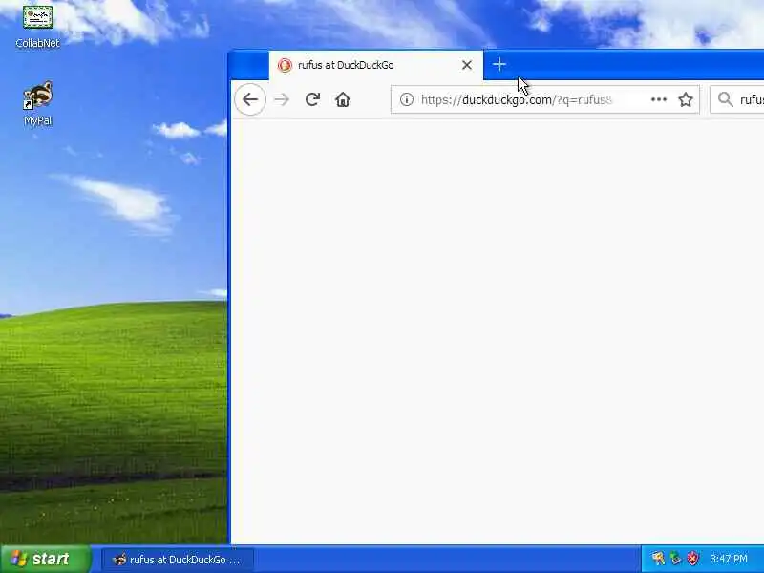764x573 pixels.
Task: Open the browser home page
Action: (343, 99)
